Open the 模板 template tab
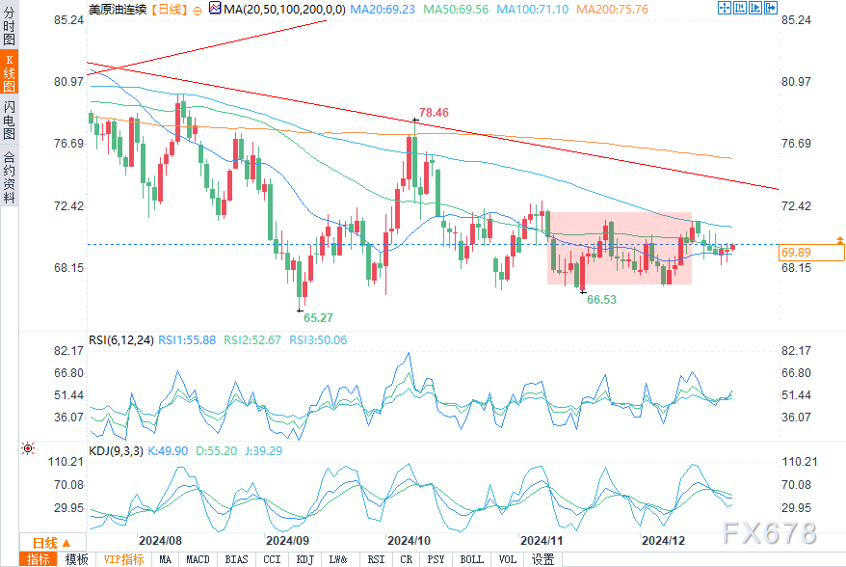The width and height of the screenshot is (846, 567). pyautogui.click(x=77, y=559)
